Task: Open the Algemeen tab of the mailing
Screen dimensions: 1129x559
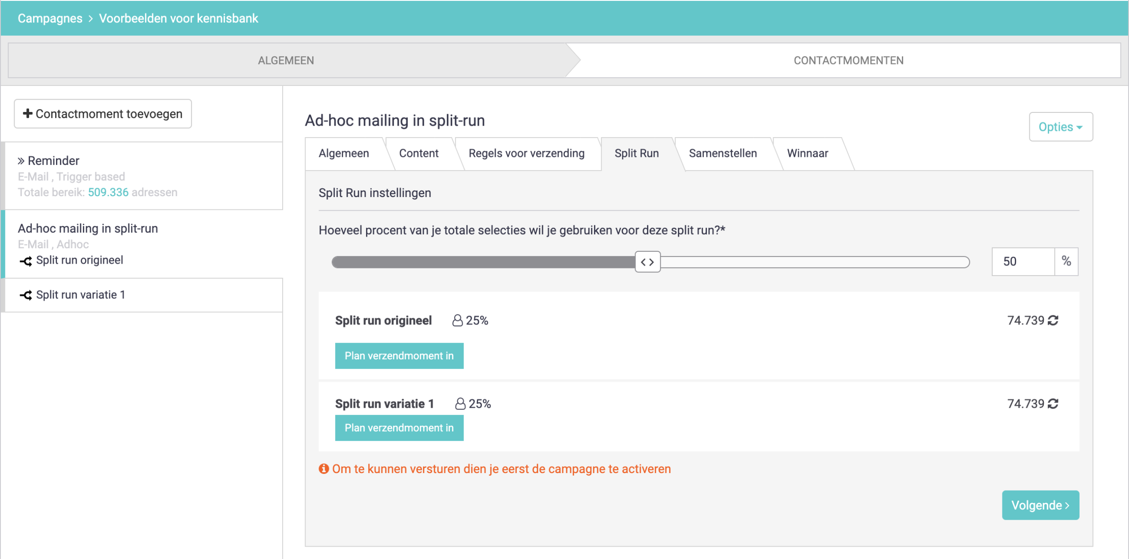Action: pyautogui.click(x=344, y=153)
